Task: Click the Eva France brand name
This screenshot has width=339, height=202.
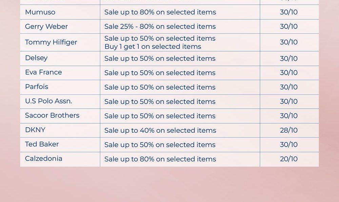Action: 43,72
